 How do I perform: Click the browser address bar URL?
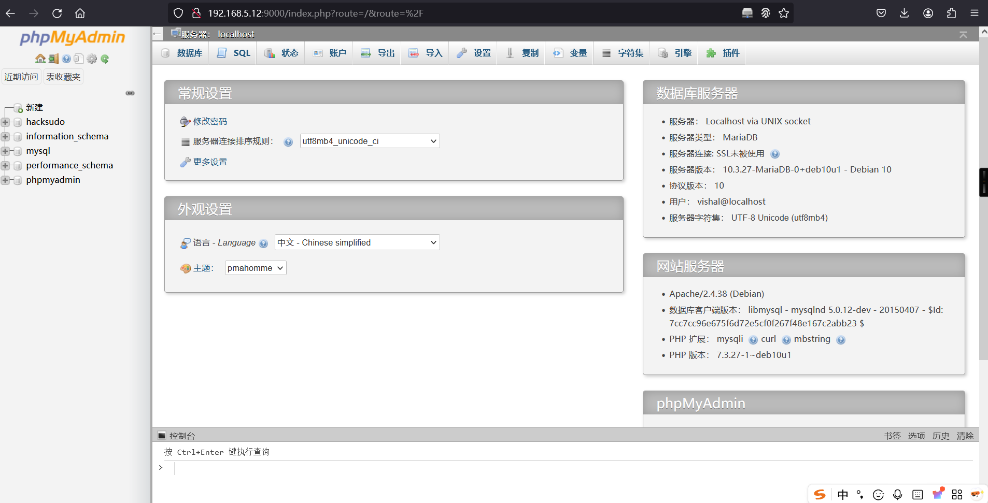[316, 13]
